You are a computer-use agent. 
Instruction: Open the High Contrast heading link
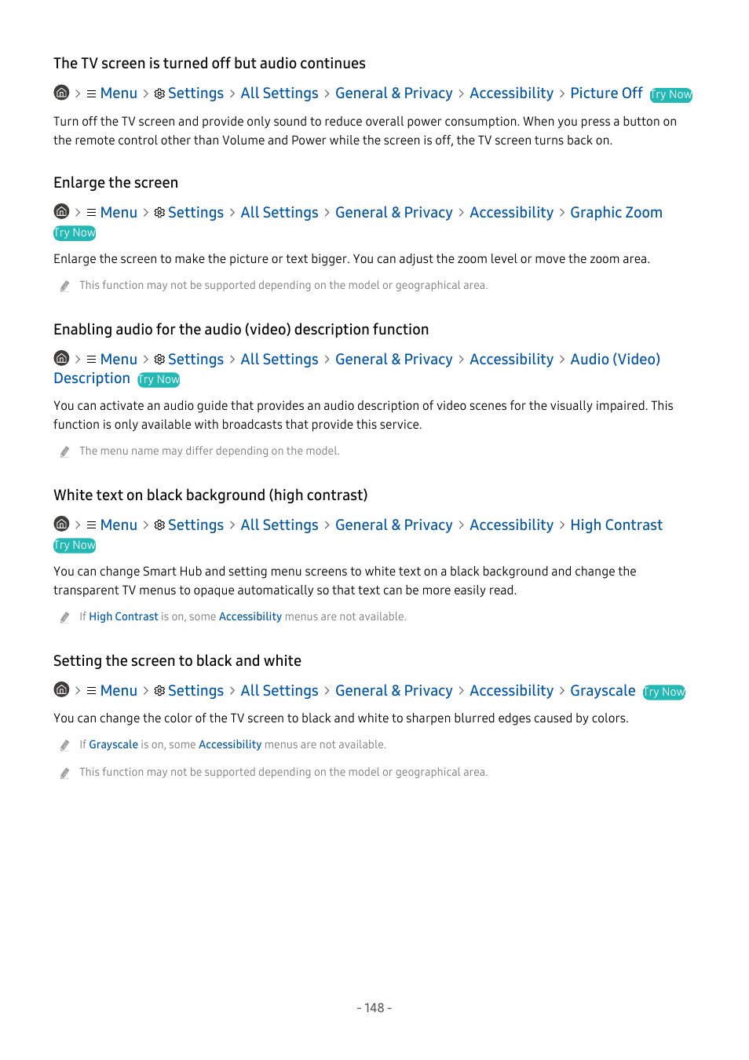point(616,525)
